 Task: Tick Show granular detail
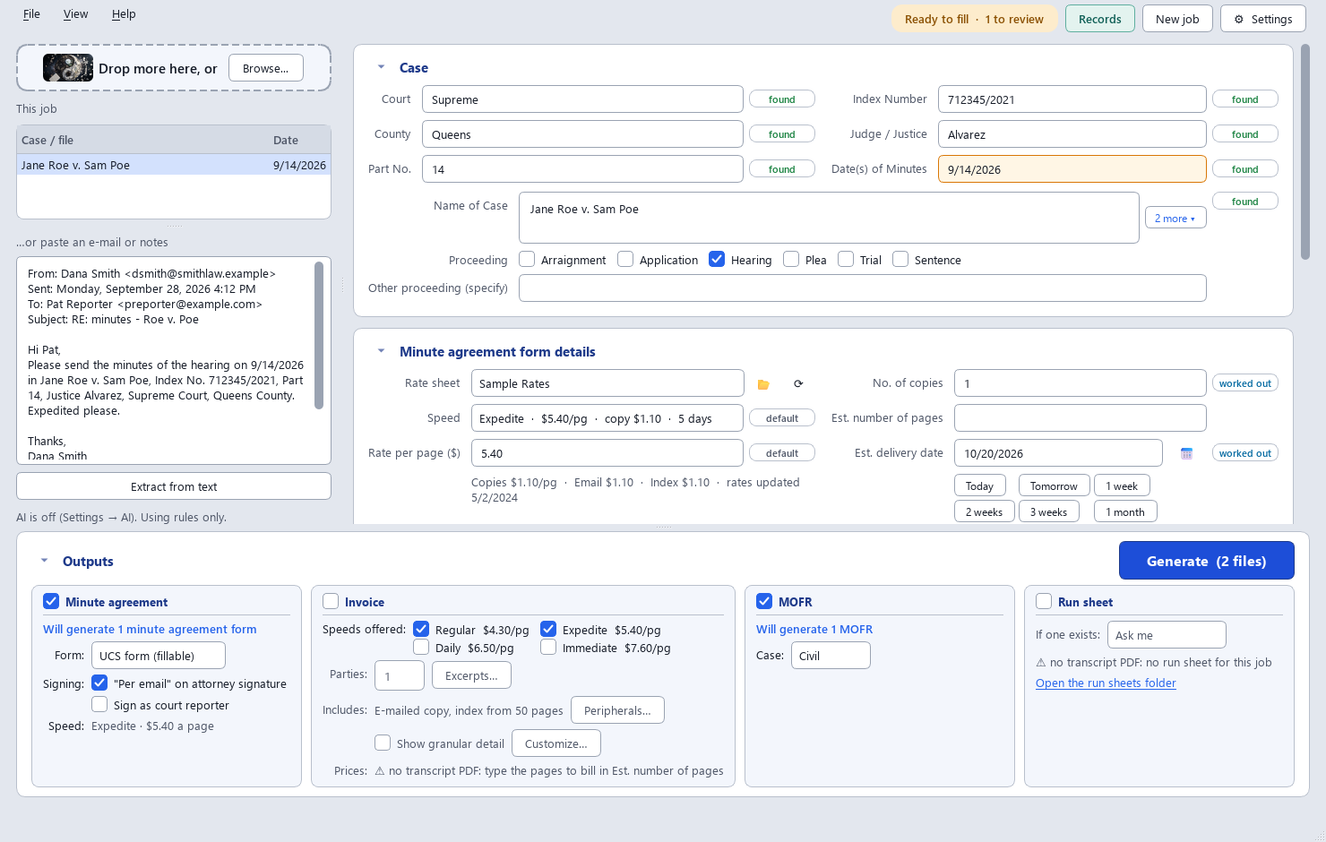pos(383,743)
